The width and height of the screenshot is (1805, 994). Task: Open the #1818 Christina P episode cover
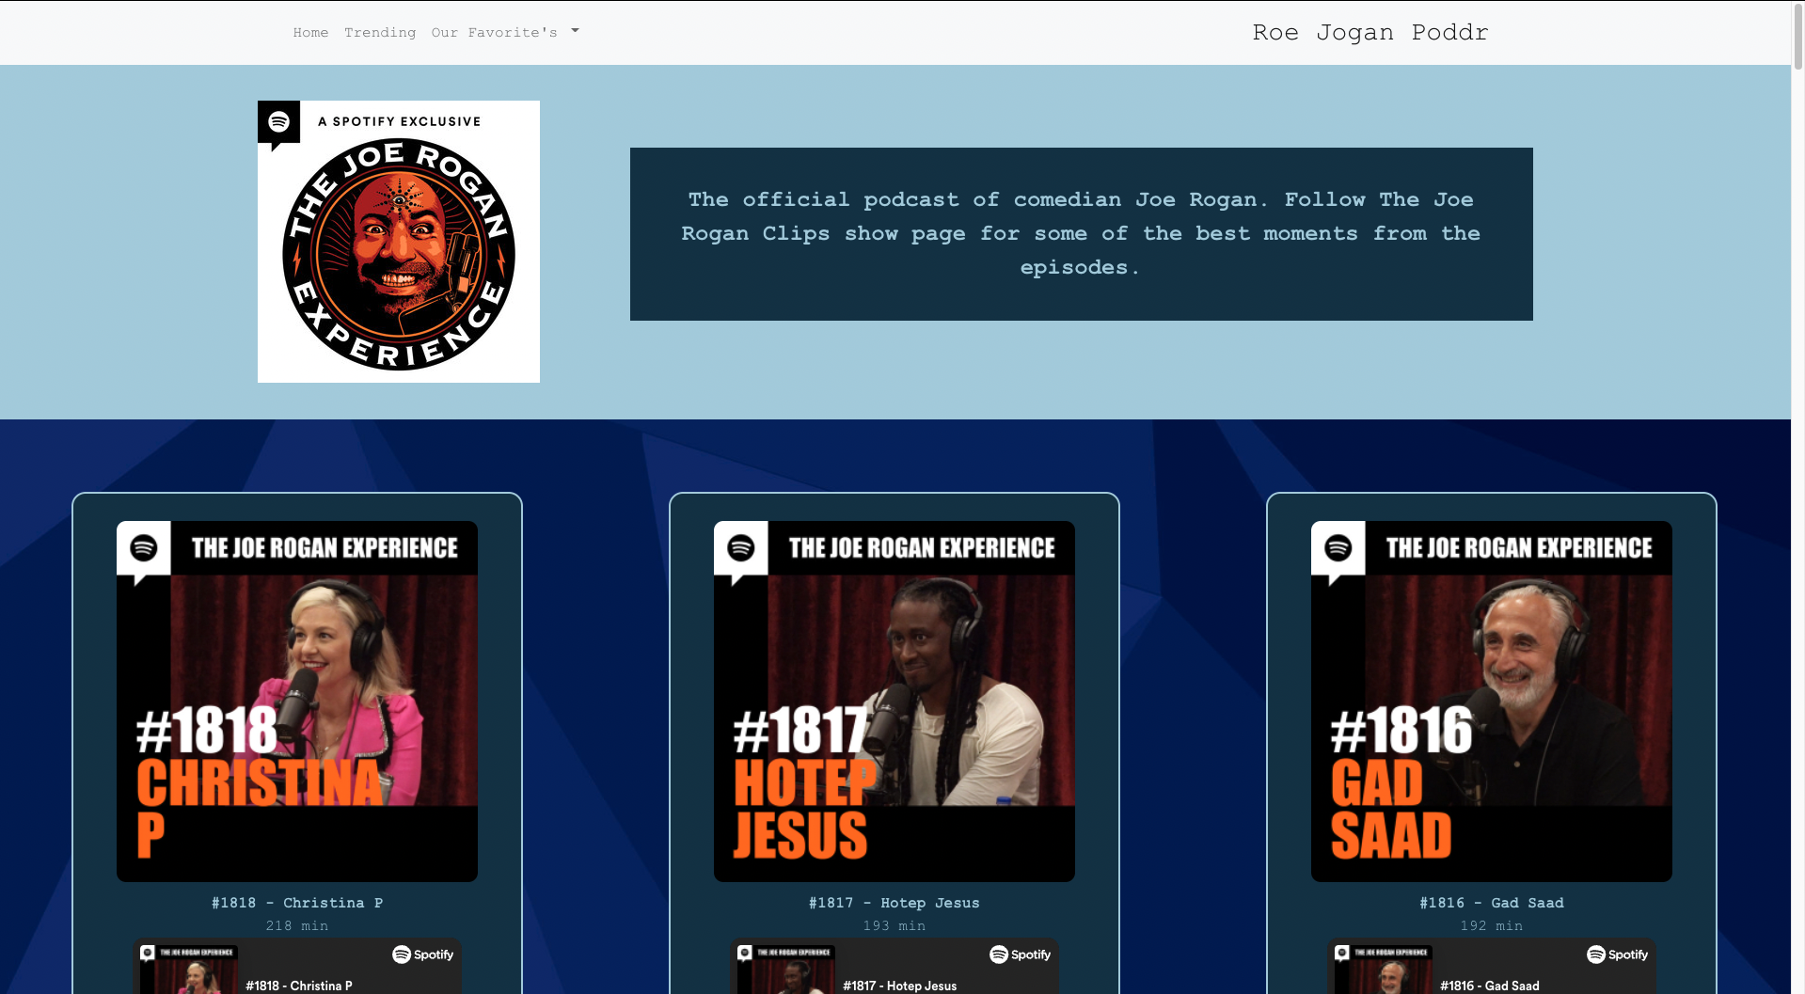point(297,702)
